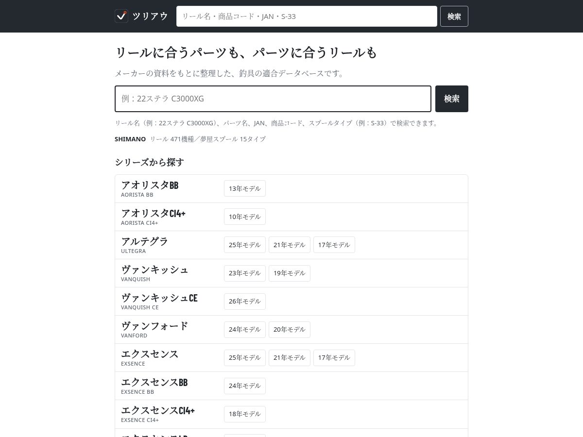Open ヴァンキッシュCE 26年モデル
This screenshot has width=583, height=437.
[x=245, y=301]
